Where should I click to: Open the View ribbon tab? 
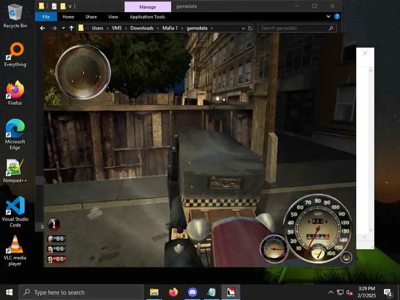tap(113, 17)
